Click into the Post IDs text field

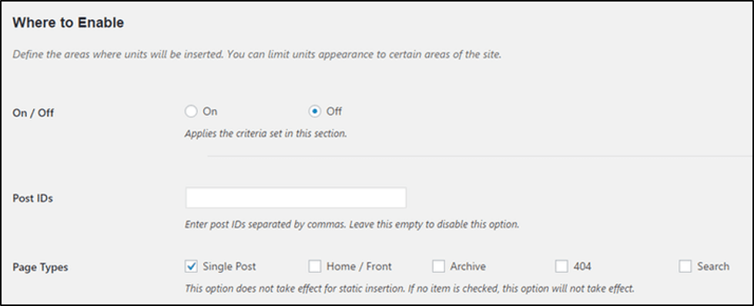pos(296,198)
